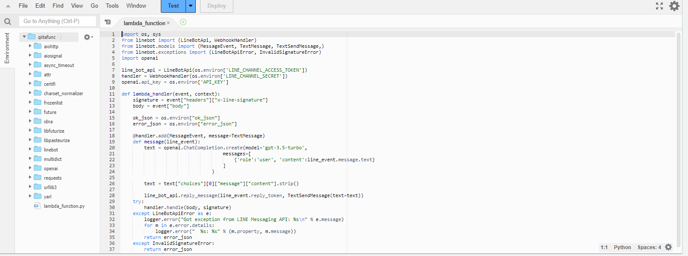Collapse menu bar with up arrow icon
This screenshot has height=256, width=688.
(x=8, y=6)
